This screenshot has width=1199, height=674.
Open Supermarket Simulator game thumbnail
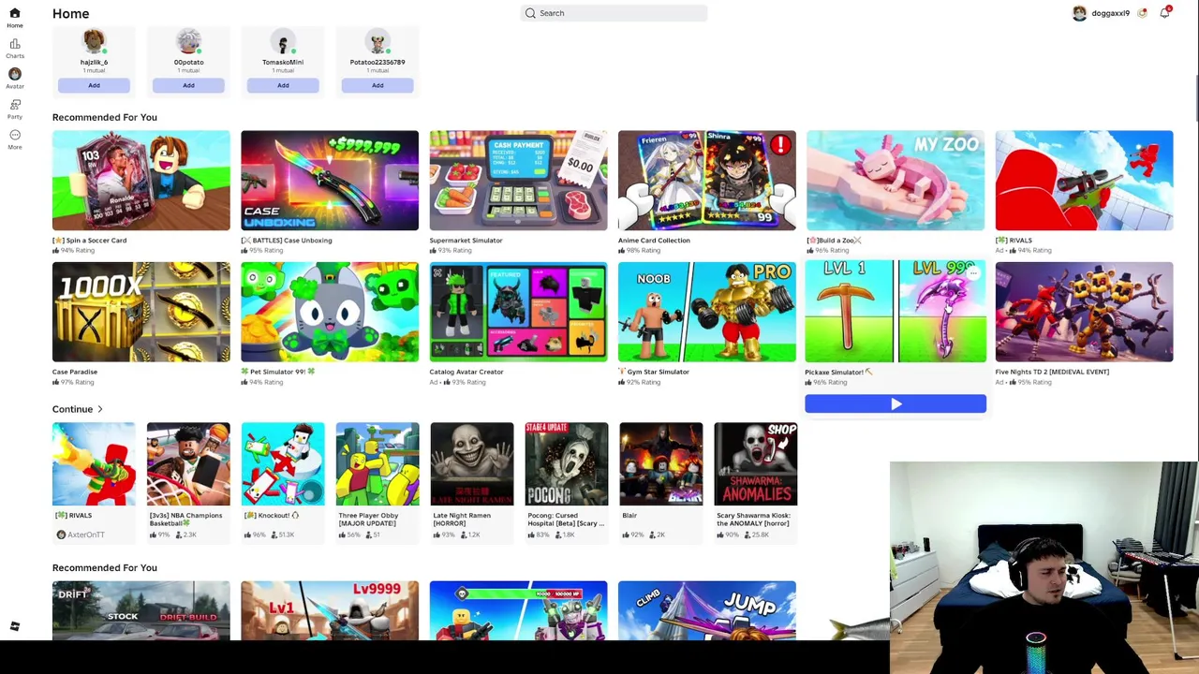[518, 181]
